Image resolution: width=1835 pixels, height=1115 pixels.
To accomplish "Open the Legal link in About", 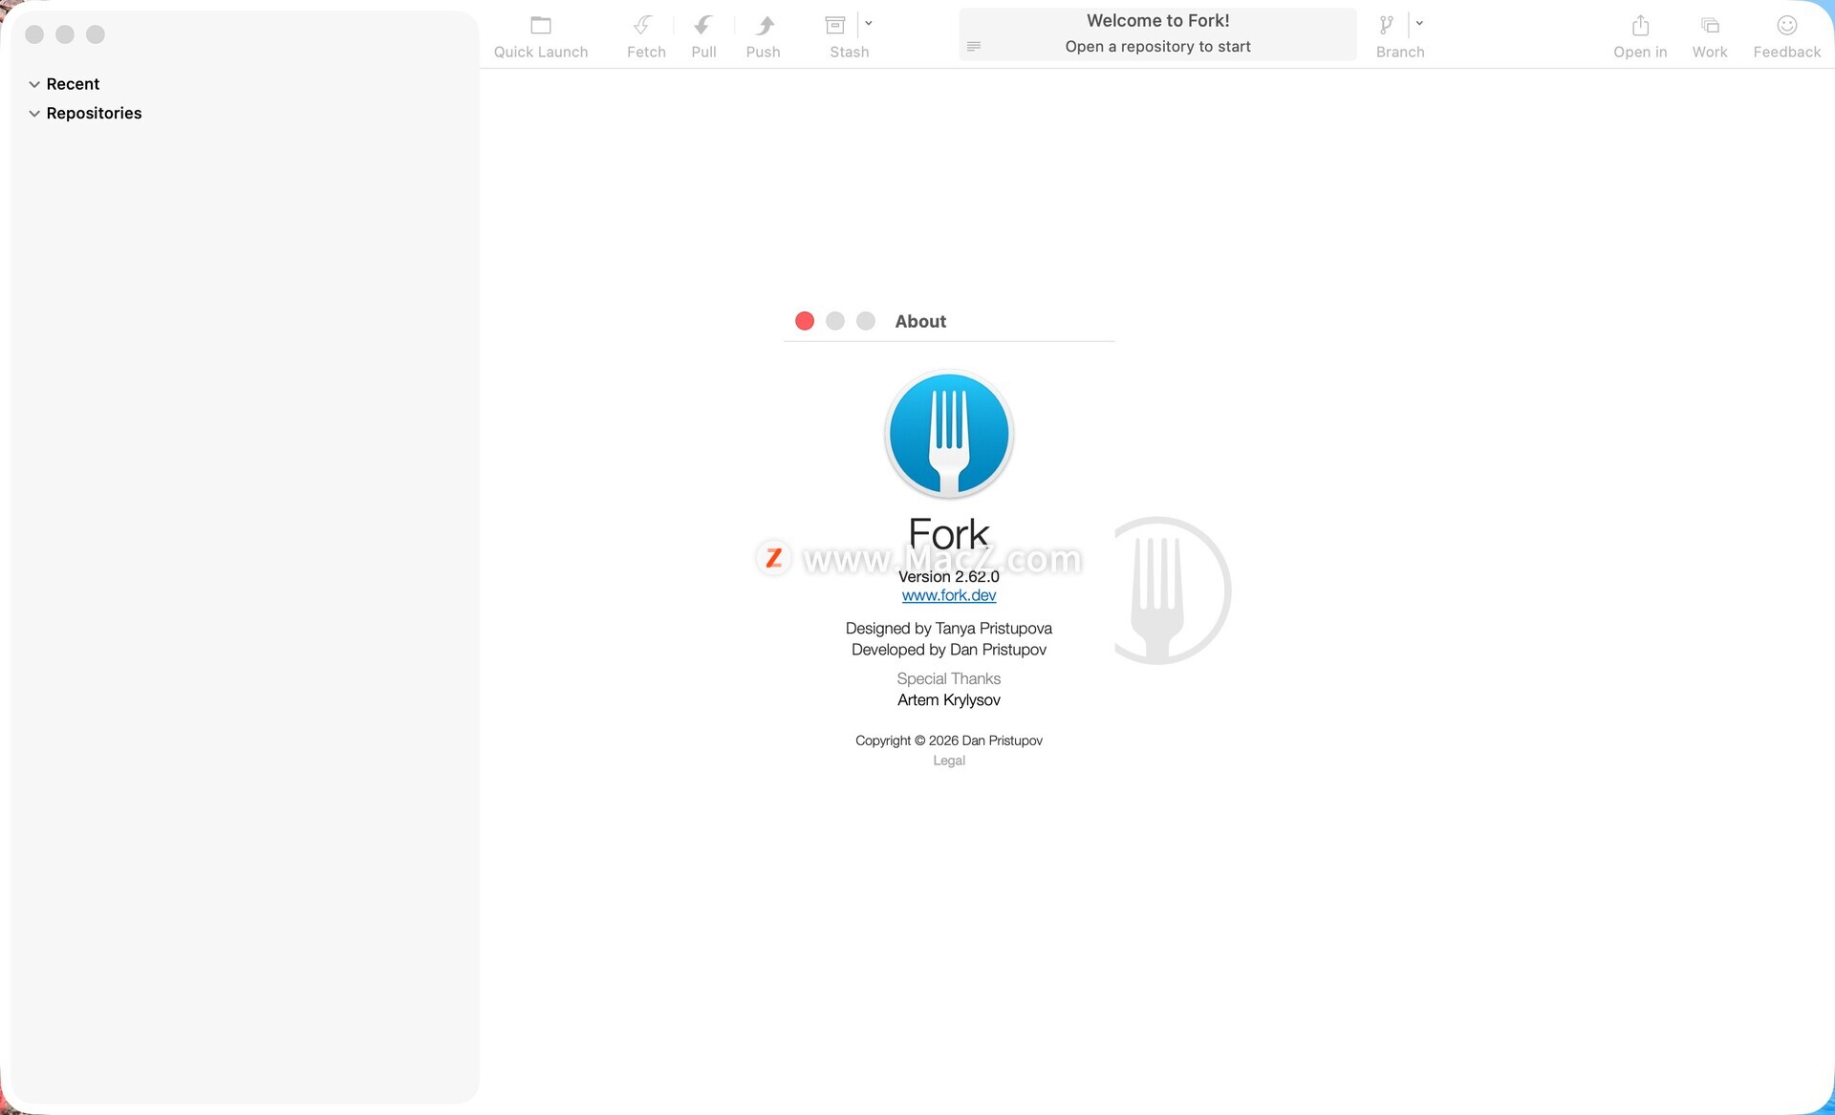I will [948, 761].
